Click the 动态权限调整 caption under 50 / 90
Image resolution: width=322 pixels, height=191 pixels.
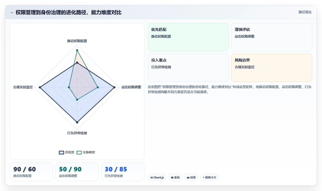click(x=68, y=176)
